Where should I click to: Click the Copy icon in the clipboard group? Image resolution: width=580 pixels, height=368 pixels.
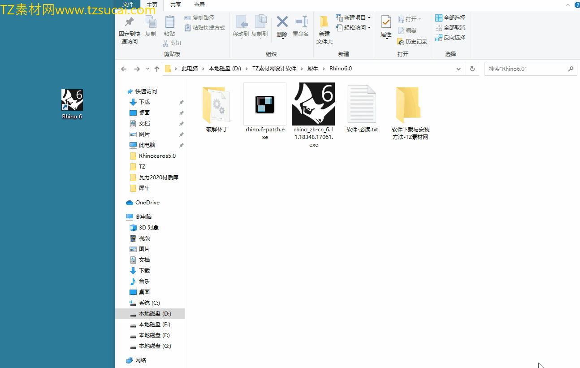pyautogui.click(x=151, y=22)
